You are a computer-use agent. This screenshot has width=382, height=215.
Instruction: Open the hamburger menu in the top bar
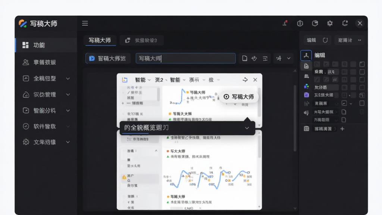tap(85, 24)
